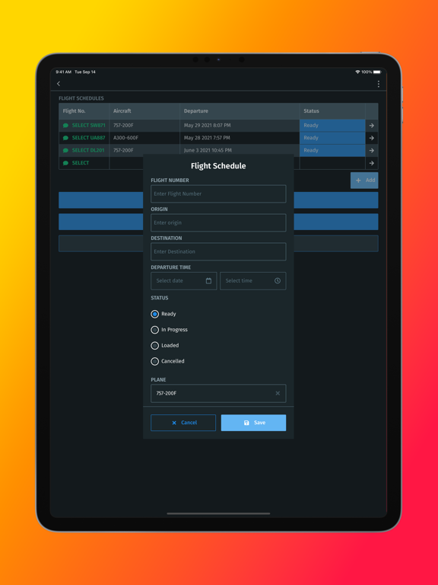This screenshot has height=585, width=438.
Task: Go back with the top-left arrow
Action: tap(59, 84)
